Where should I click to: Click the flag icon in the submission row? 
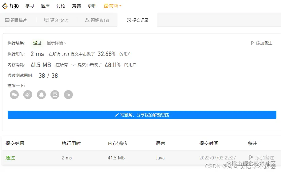point(251,157)
